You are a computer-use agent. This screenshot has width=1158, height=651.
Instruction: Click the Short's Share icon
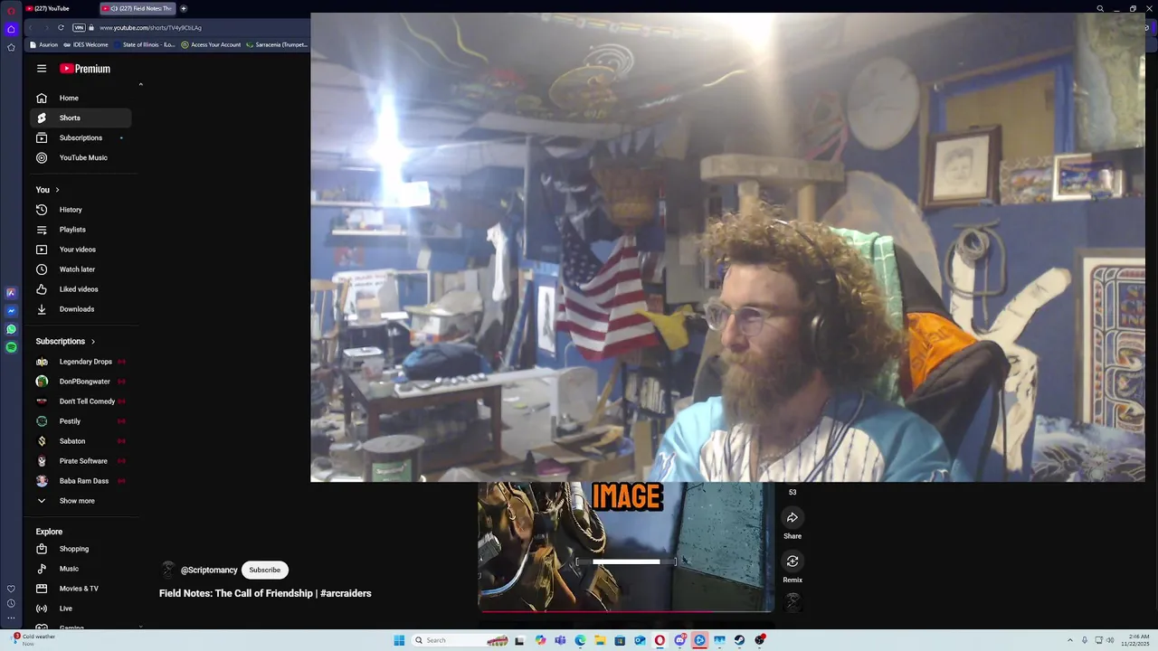coord(793,518)
